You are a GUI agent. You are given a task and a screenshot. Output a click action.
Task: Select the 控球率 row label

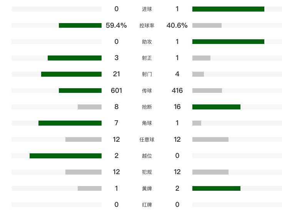(x=147, y=26)
